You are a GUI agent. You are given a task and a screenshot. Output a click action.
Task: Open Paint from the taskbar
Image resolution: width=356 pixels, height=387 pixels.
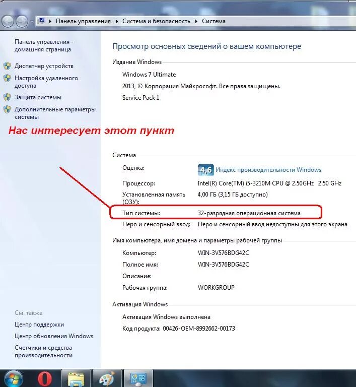107,378
